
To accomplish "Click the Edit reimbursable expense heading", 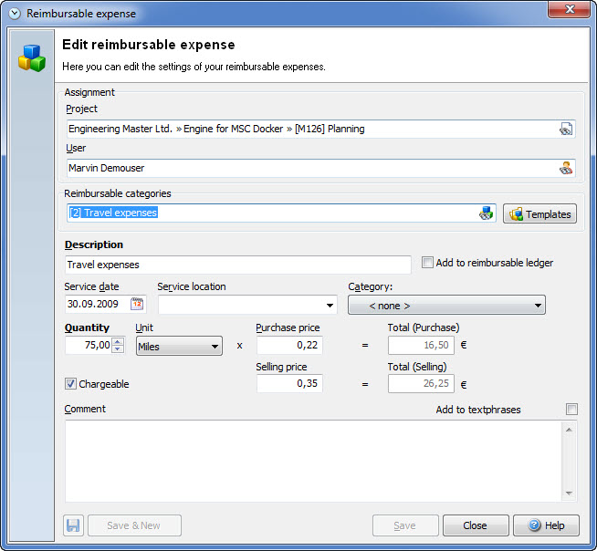I will pyautogui.click(x=149, y=45).
